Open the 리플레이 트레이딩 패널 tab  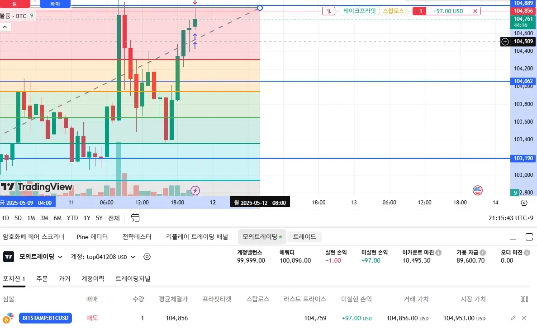[197, 237]
